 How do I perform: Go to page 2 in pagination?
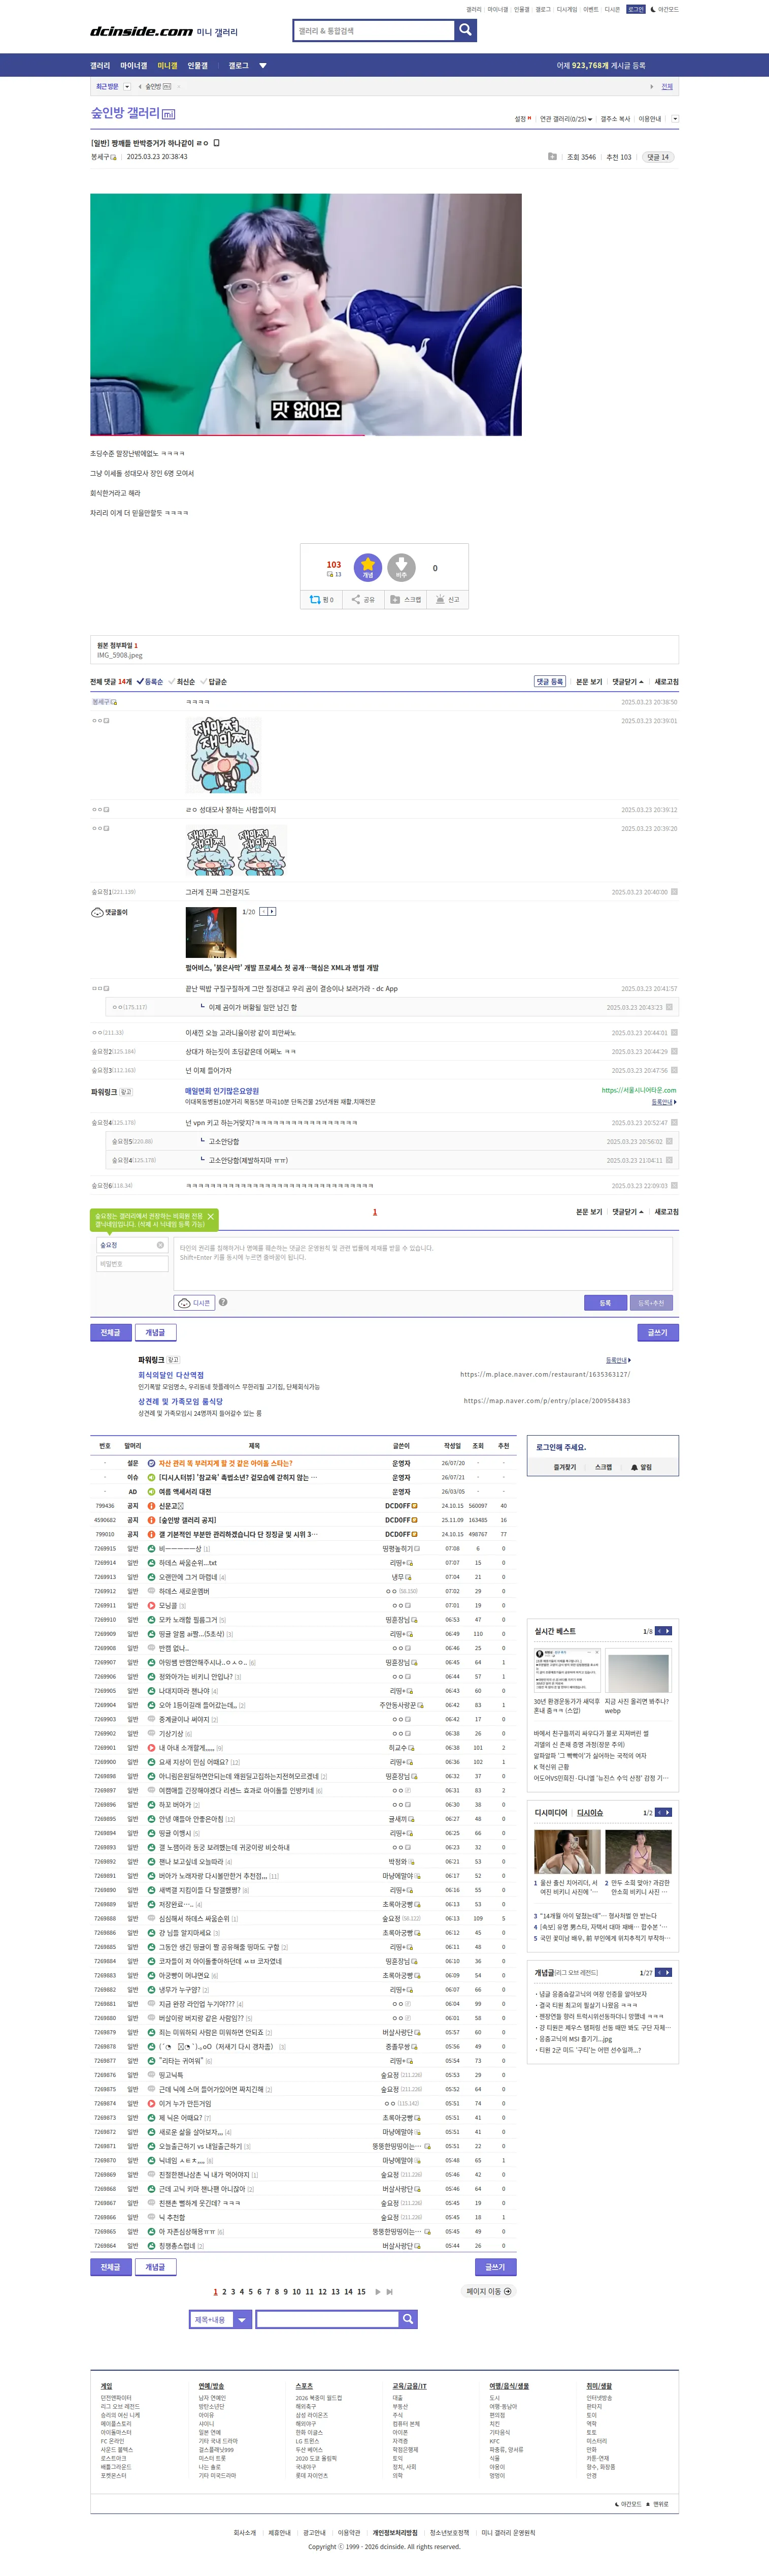point(224,2291)
